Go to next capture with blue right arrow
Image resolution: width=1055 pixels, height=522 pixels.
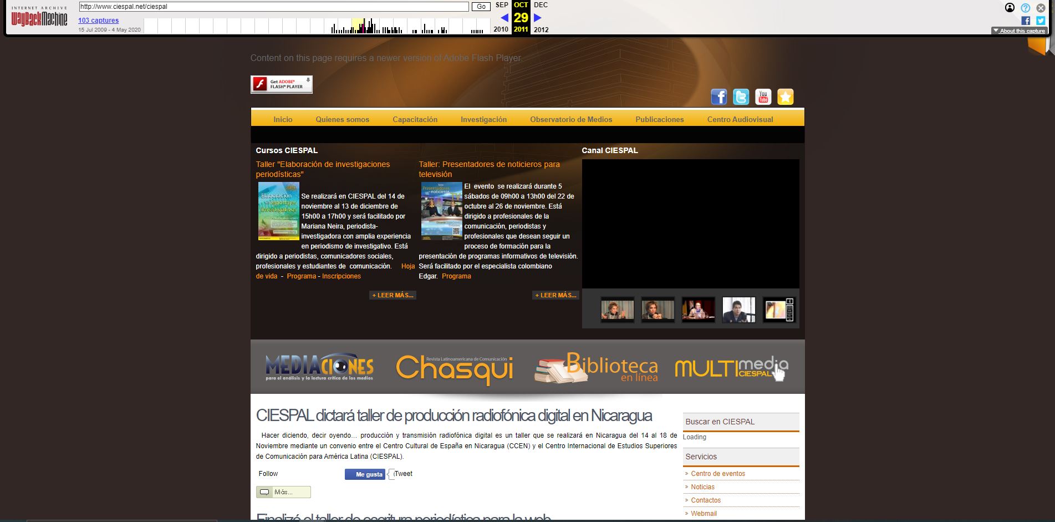[537, 18]
